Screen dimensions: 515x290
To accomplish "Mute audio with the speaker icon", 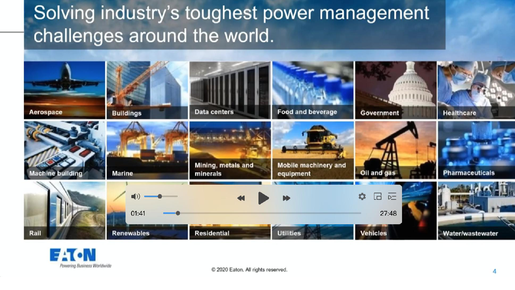I will [136, 197].
